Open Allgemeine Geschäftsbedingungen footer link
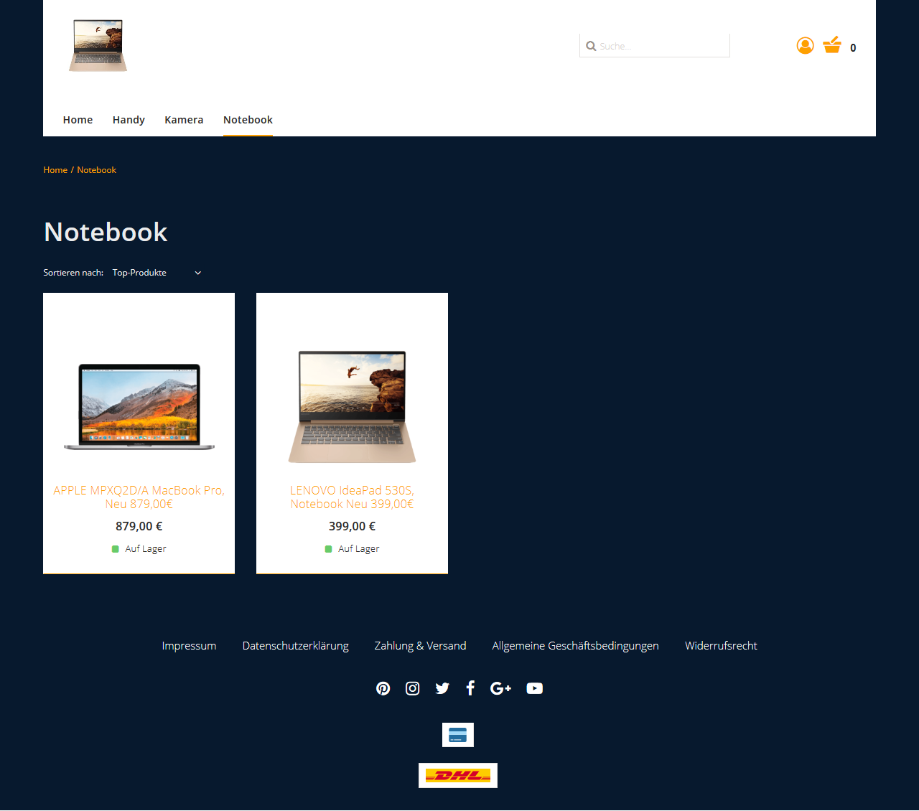Screen dimensions: 919x811 pyautogui.click(x=575, y=646)
